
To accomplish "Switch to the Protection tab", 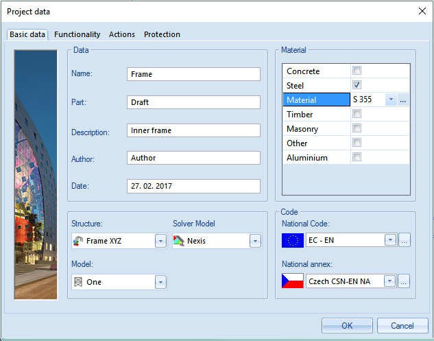I will pos(162,34).
